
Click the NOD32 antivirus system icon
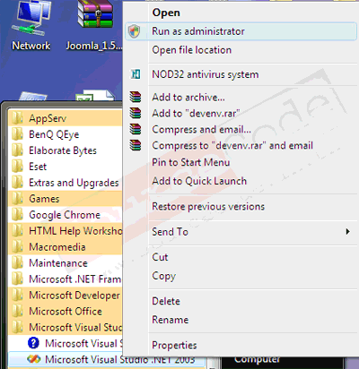click(136, 74)
